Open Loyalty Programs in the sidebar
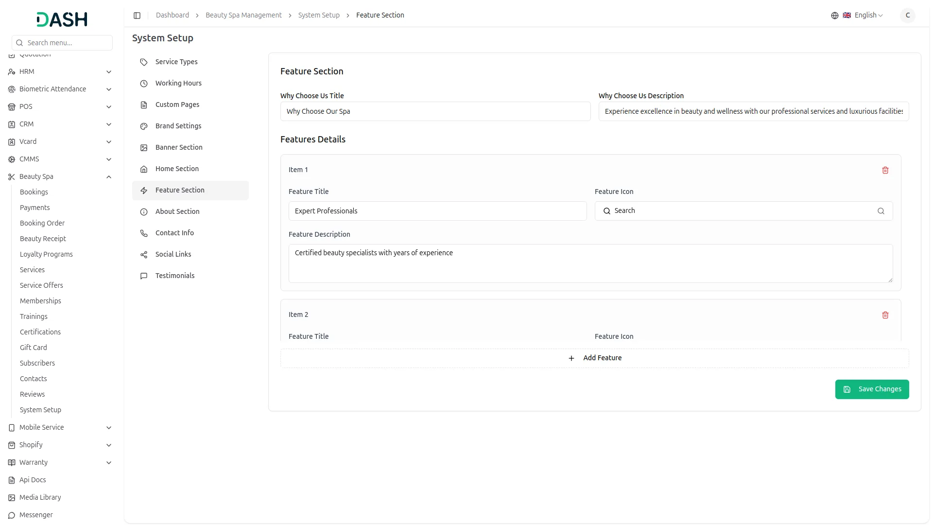The height and width of the screenshot is (525, 933). click(46, 254)
